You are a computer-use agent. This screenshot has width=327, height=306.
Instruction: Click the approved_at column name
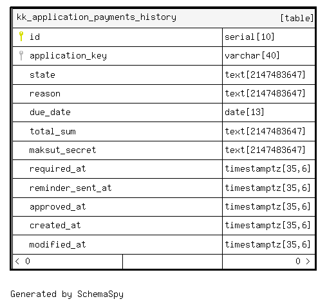pyautogui.click(x=58, y=207)
